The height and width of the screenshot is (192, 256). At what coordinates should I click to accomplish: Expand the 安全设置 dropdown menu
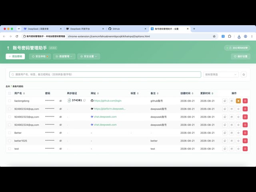[x=89, y=56]
